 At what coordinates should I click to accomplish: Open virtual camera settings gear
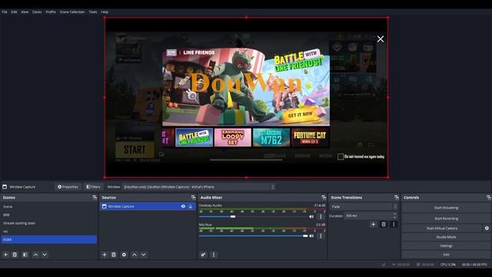487,229
